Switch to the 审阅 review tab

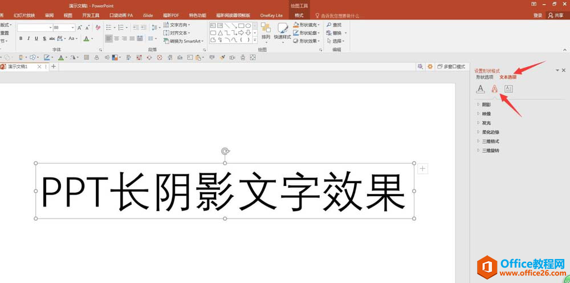click(50, 15)
